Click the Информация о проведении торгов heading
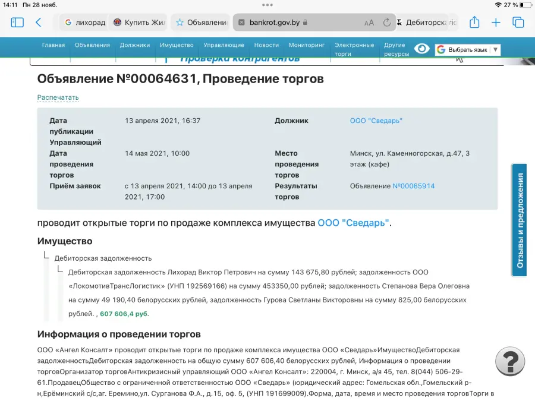 [x=119, y=334]
